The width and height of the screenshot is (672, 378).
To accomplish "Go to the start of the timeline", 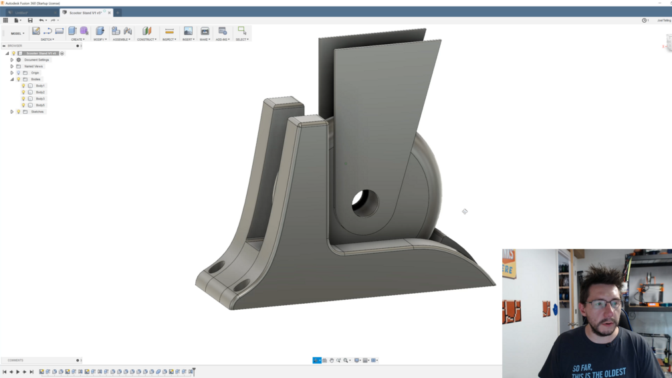I will pyautogui.click(x=5, y=372).
